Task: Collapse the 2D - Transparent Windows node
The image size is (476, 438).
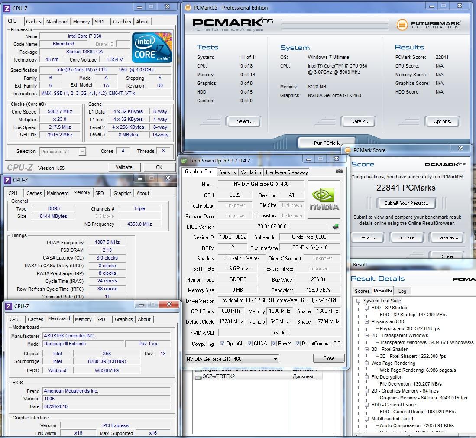Action: coord(367,335)
